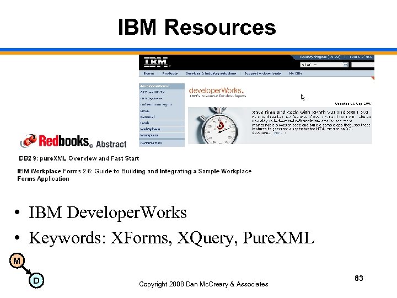This screenshot has height=298, width=397.
Task: Click the IBM DeveloperWorks bullet text
Action: pos(108,212)
